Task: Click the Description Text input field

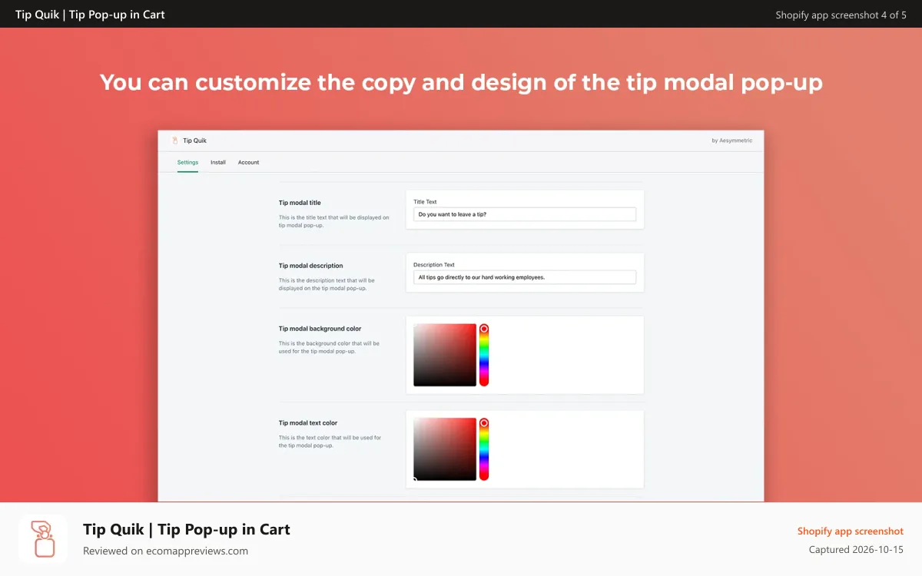Action: point(525,277)
